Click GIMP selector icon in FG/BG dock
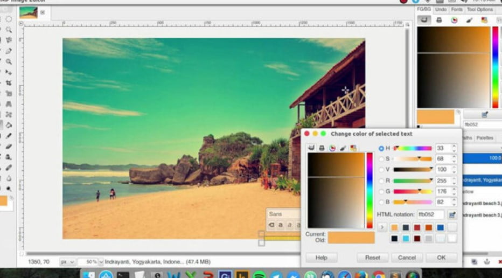The width and height of the screenshot is (502, 278). pos(424,20)
